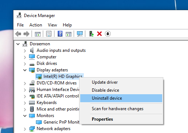This screenshot has height=133, width=188.
Task: Click the DVD/CD-ROM drives disc icon
Action: (x=32, y=83)
